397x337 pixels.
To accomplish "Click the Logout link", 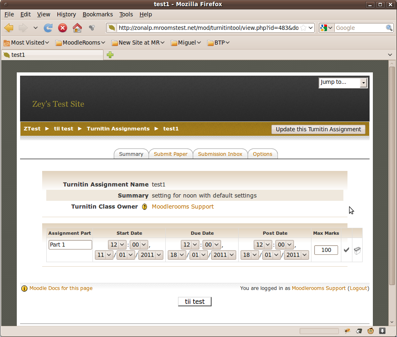I will click(x=358, y=288).
